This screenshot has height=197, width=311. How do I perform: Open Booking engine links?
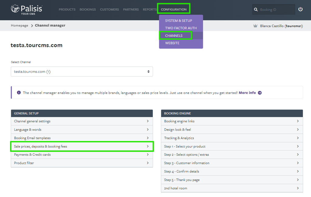coord(232,121)
